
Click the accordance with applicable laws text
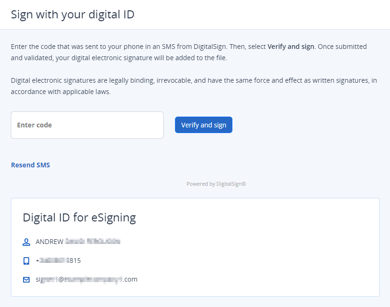tap(61, 92)
